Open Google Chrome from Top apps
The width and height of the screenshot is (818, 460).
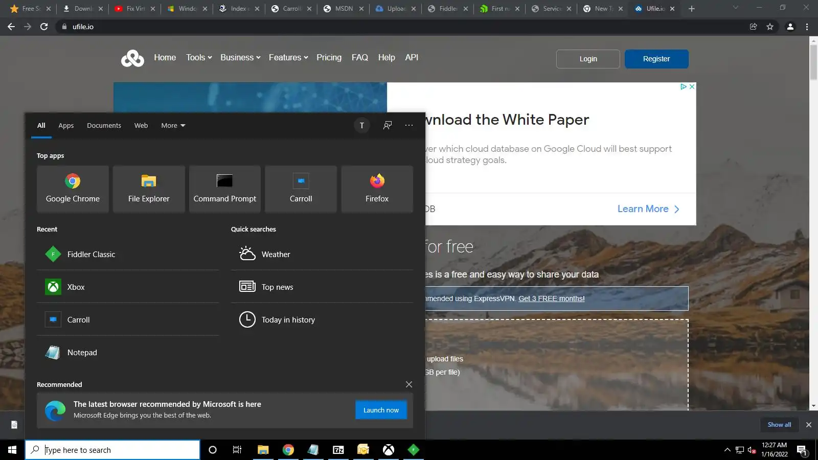(x=73, y=189)
